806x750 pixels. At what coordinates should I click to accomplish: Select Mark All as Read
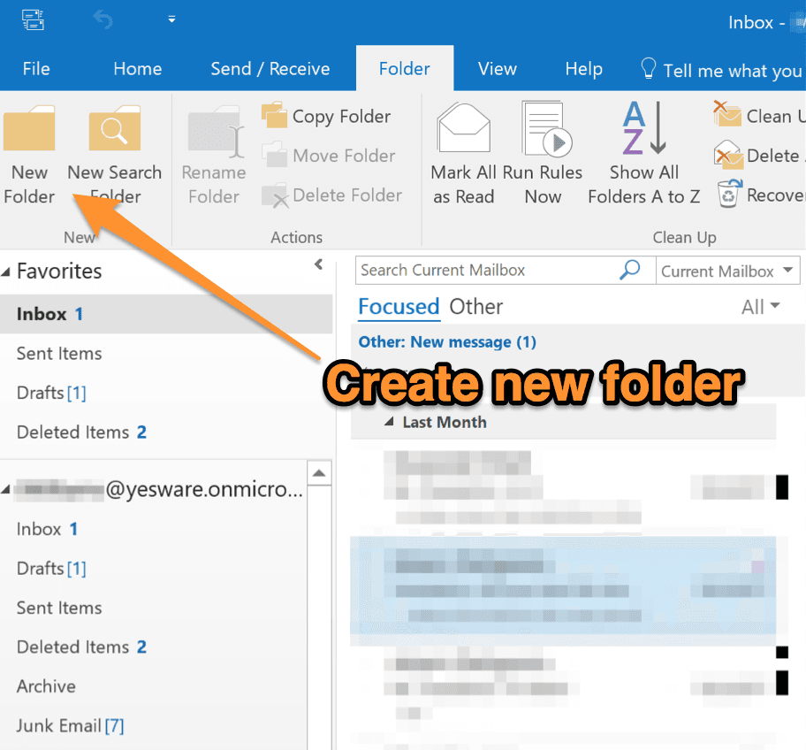[x=464, y=130]
